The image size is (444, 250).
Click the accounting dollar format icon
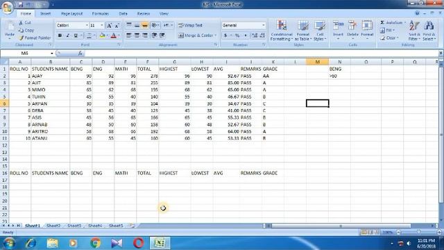click(225, 35)
